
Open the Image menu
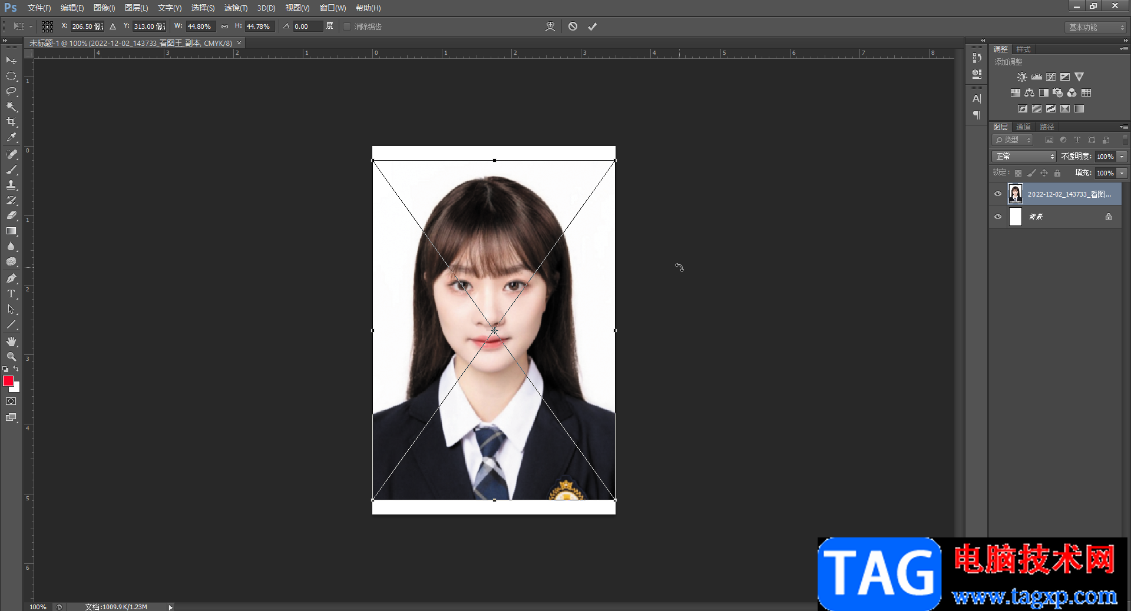104,8
